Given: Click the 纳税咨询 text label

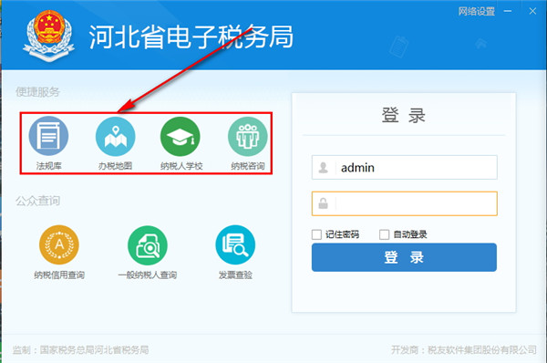Looking at the screenshot, I should coord(248,166).
